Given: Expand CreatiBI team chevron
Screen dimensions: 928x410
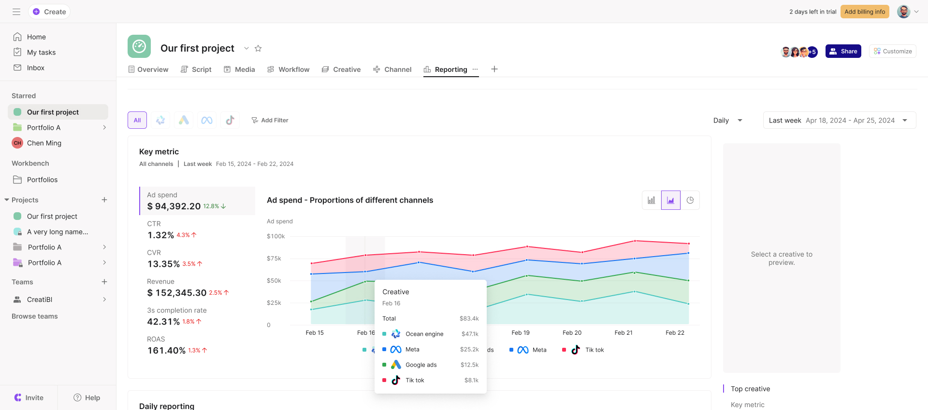Looking at the screenshot, I should point(104,300).
